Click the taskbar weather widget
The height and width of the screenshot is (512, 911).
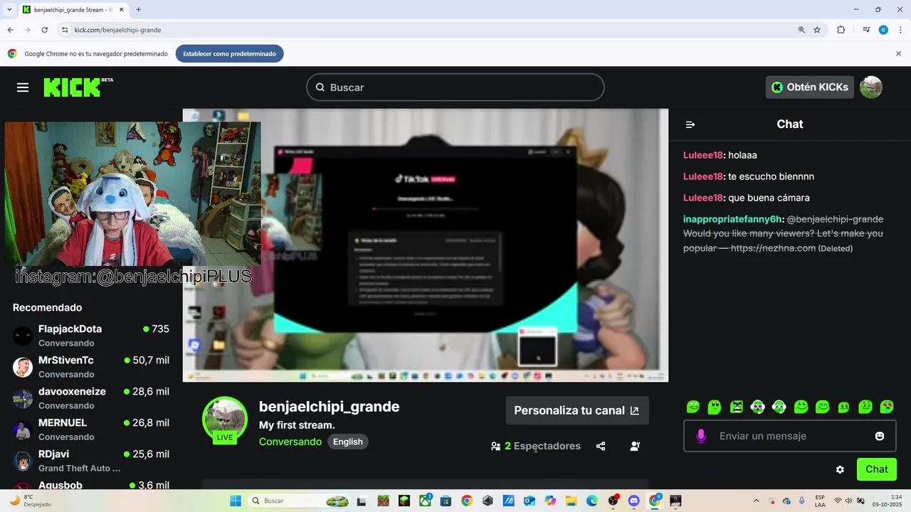point(30,501)
